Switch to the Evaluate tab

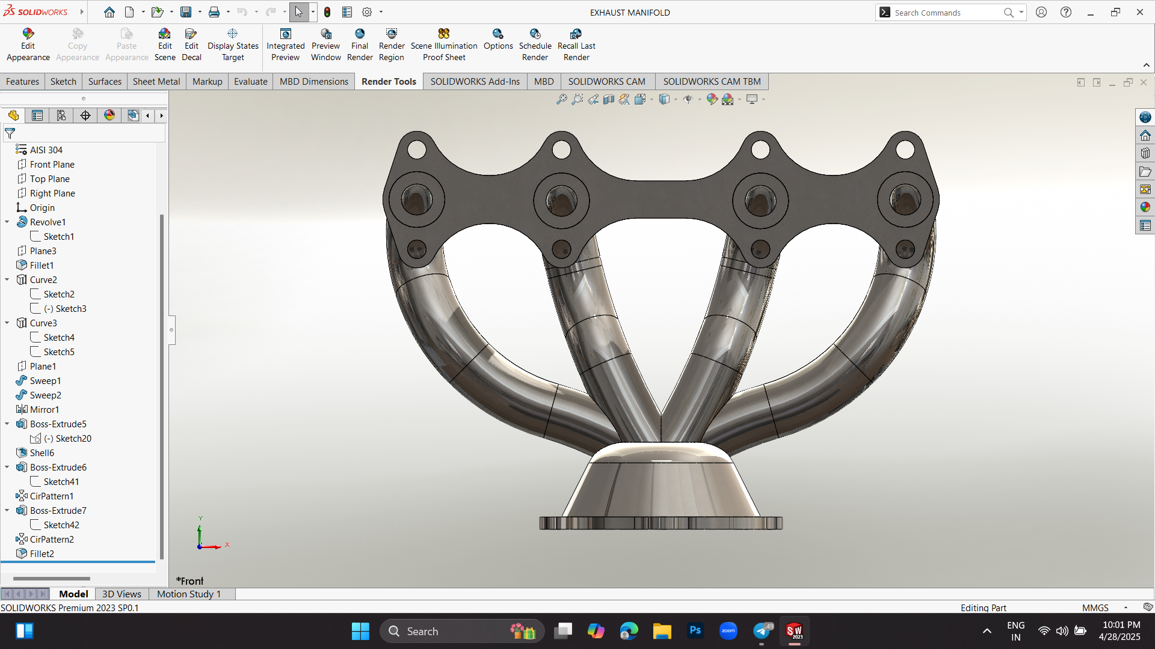(250, 81)
